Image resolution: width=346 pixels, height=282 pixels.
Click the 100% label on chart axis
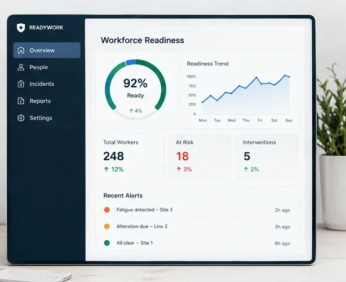[x=192, y=77]
